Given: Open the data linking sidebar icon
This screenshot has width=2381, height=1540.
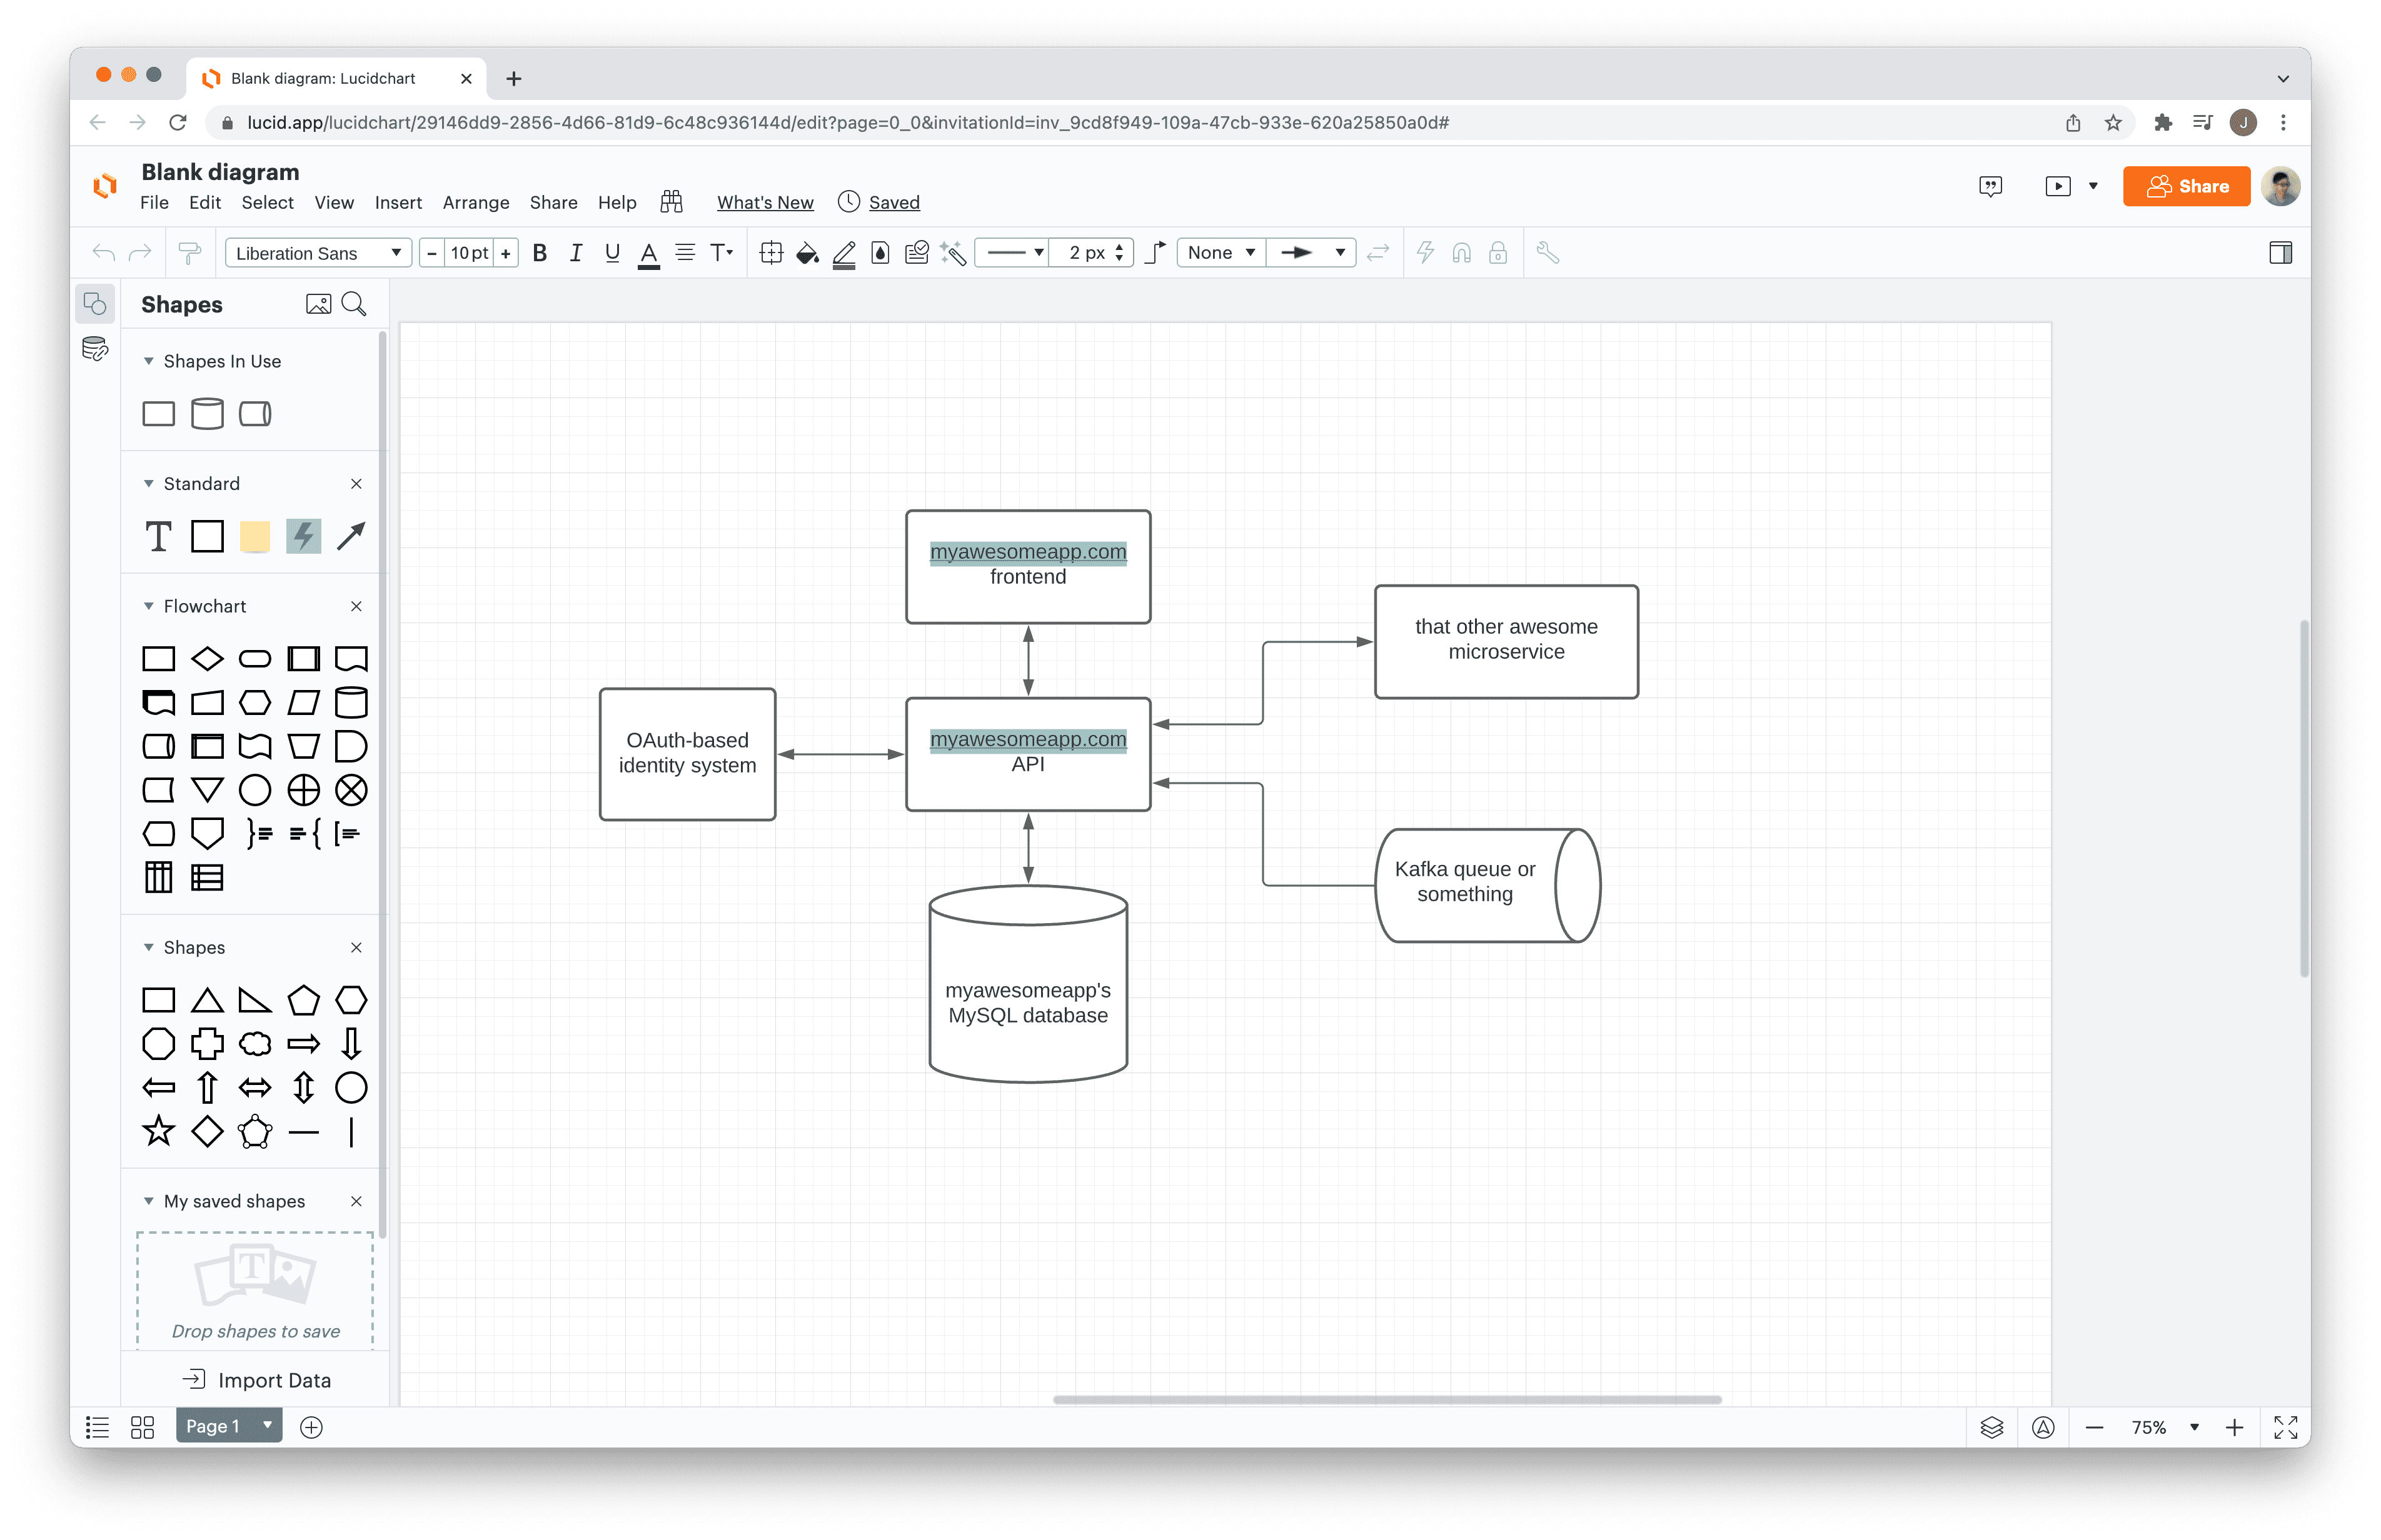Looking at the screenshot, I should click(x=95, y=349).
